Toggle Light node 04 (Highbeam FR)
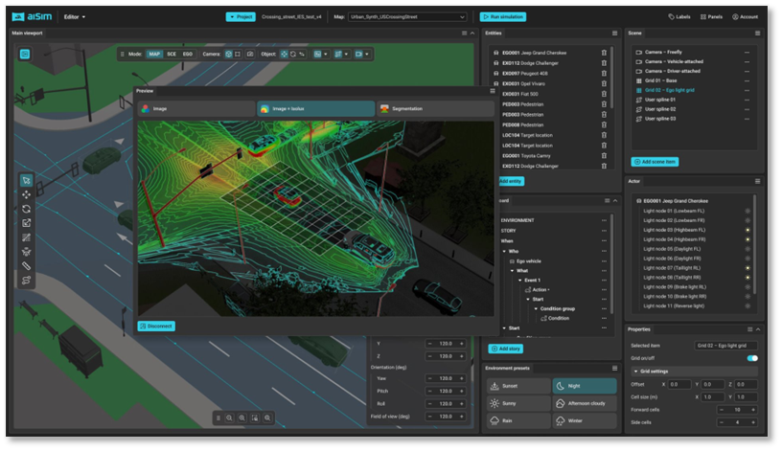Screen dimensions: 782x451 coord(747,239)
